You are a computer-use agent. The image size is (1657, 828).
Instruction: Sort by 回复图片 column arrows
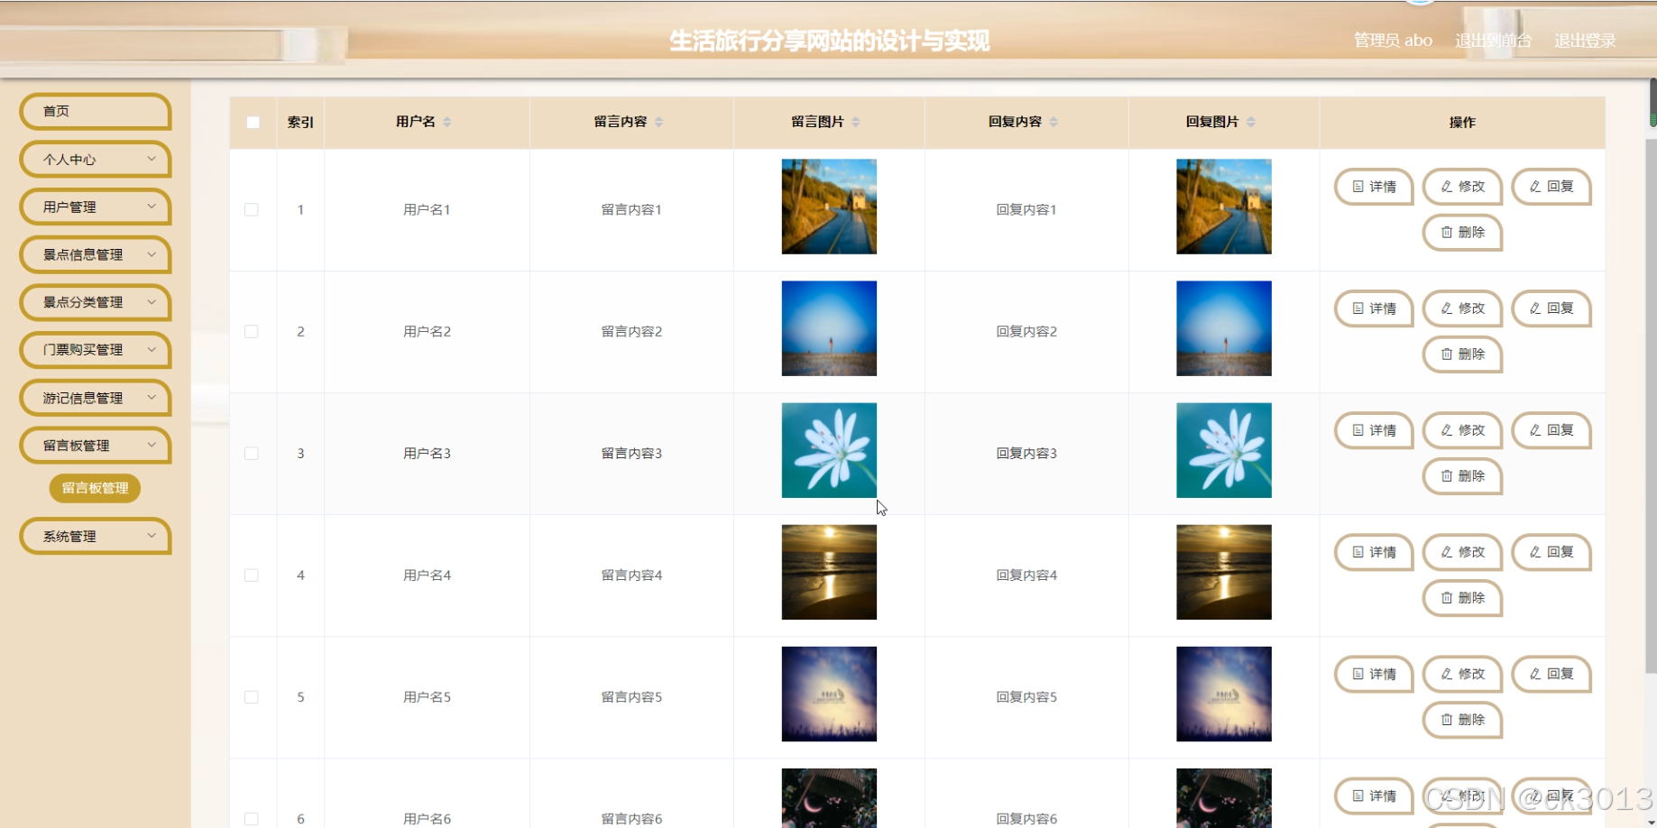1251,122
